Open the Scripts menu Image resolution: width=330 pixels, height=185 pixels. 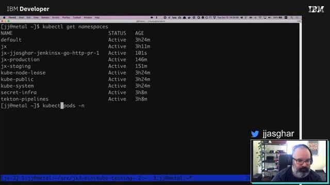tap(56, 17)
